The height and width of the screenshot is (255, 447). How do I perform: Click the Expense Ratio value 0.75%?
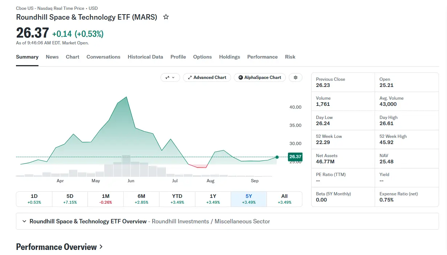[386, 200]
